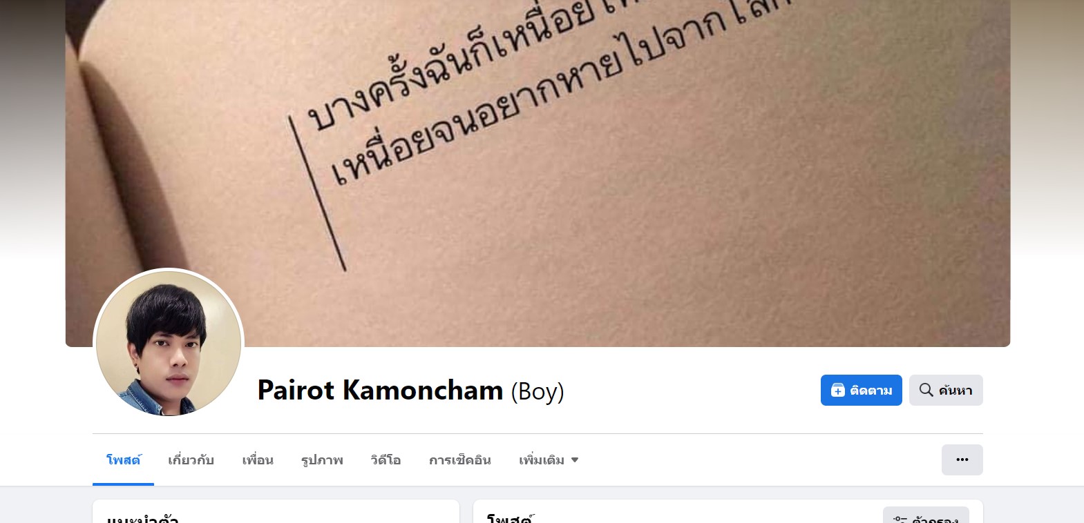Click the (Boy) nickname text
This screenshot has width=1084, height=523.
coord(538,391)
